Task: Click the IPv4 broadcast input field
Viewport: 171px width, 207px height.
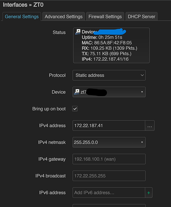Action: (109, 176)
